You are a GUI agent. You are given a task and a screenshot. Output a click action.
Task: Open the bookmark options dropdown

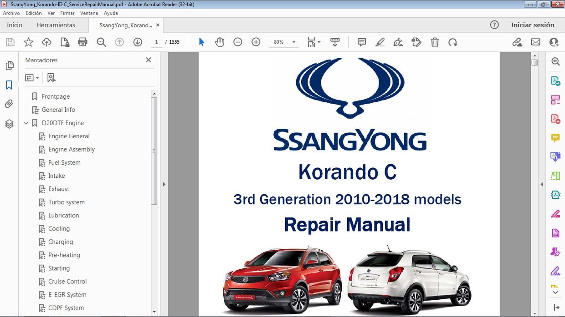32,77
